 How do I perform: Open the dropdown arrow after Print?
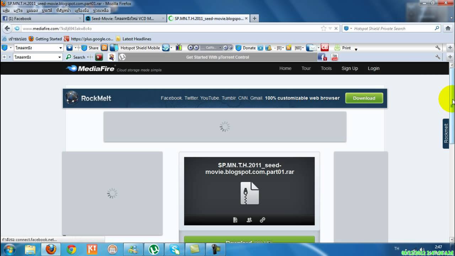(356, 49)
